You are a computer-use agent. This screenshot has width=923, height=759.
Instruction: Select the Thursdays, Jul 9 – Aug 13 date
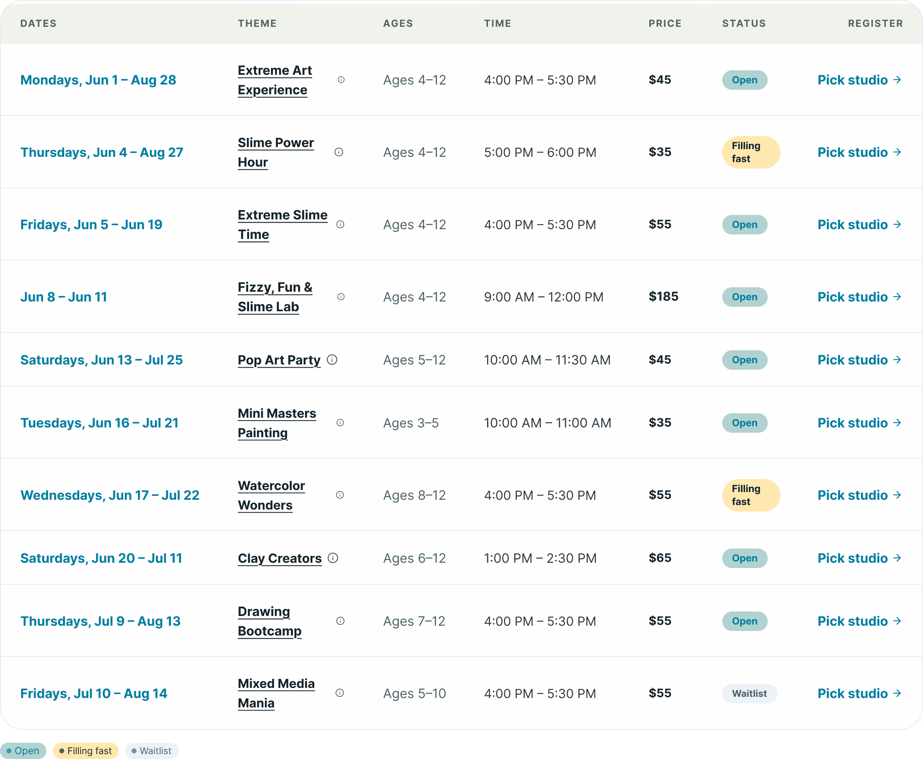click(100, 621)
